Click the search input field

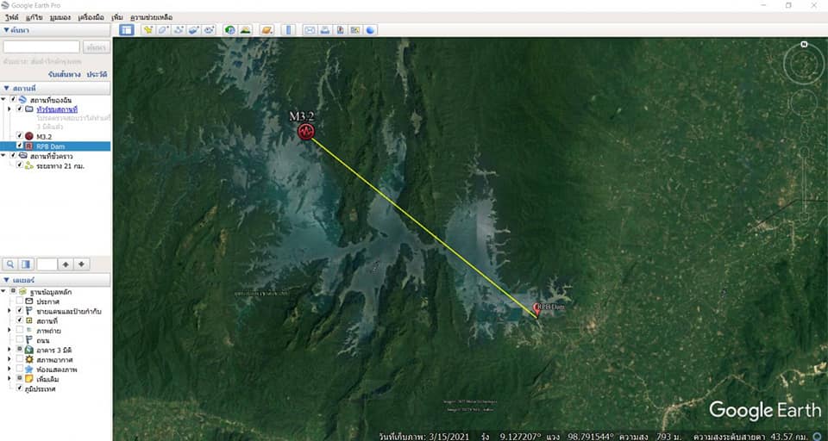[41, 47]
